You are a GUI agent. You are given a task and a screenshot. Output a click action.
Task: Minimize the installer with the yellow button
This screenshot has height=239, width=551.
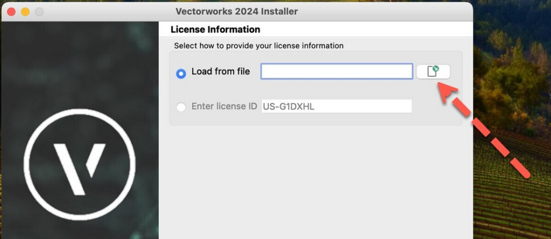pos(25,11)
